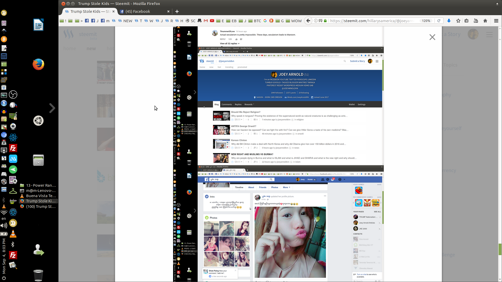Open the SC globe bookmark

(191, 21)
